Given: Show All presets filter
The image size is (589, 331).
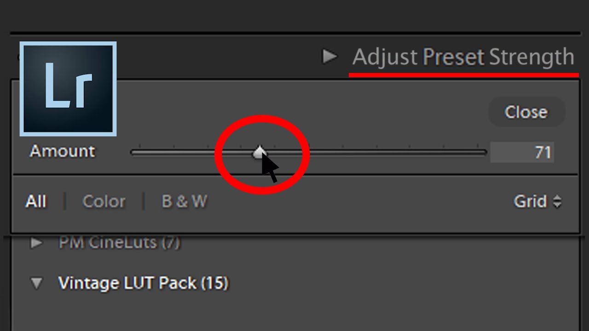Looking at the screenshot, I should click(36, 201).
